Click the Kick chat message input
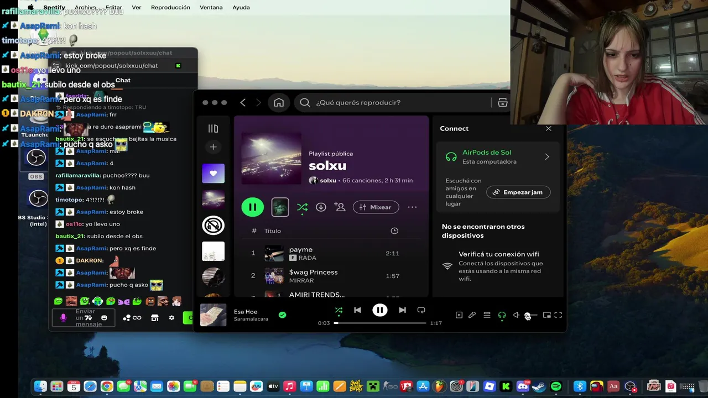This screenshot has width=708, height=398. click(x=84, y=318)
